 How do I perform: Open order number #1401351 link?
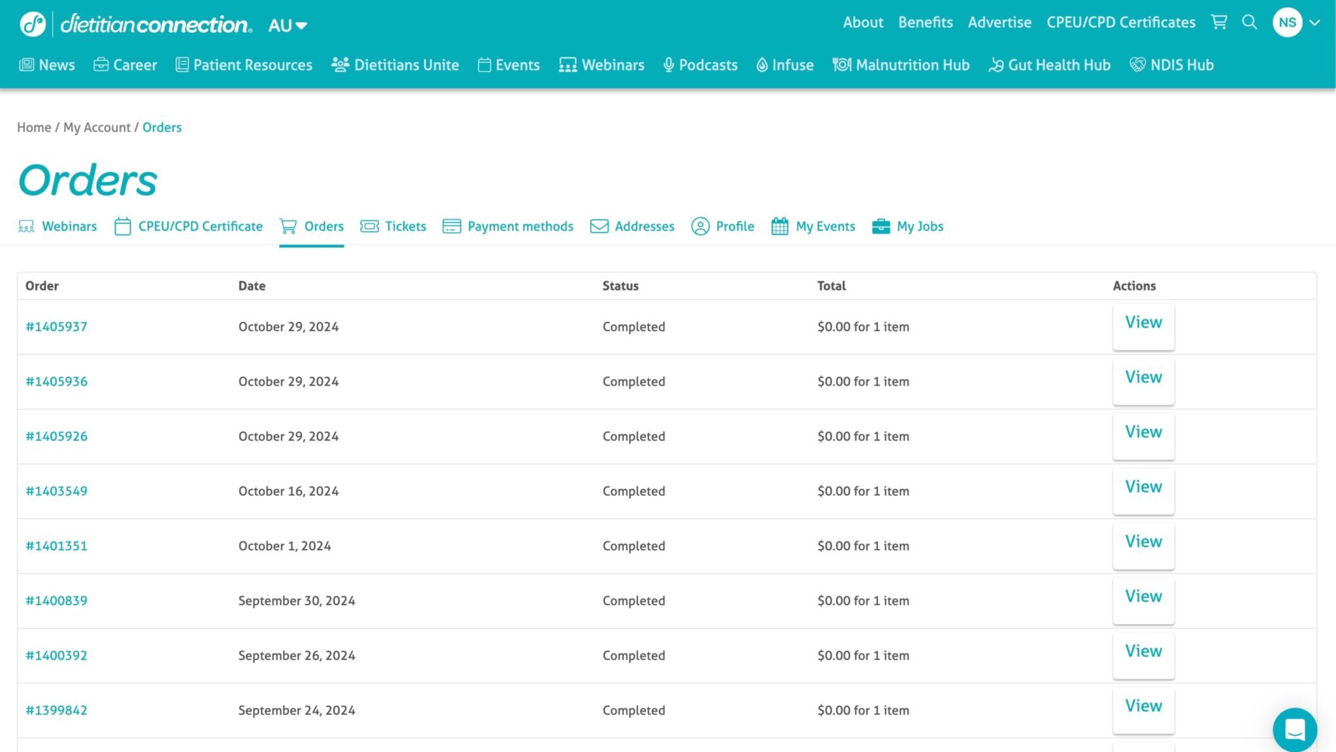pos(56,546)
